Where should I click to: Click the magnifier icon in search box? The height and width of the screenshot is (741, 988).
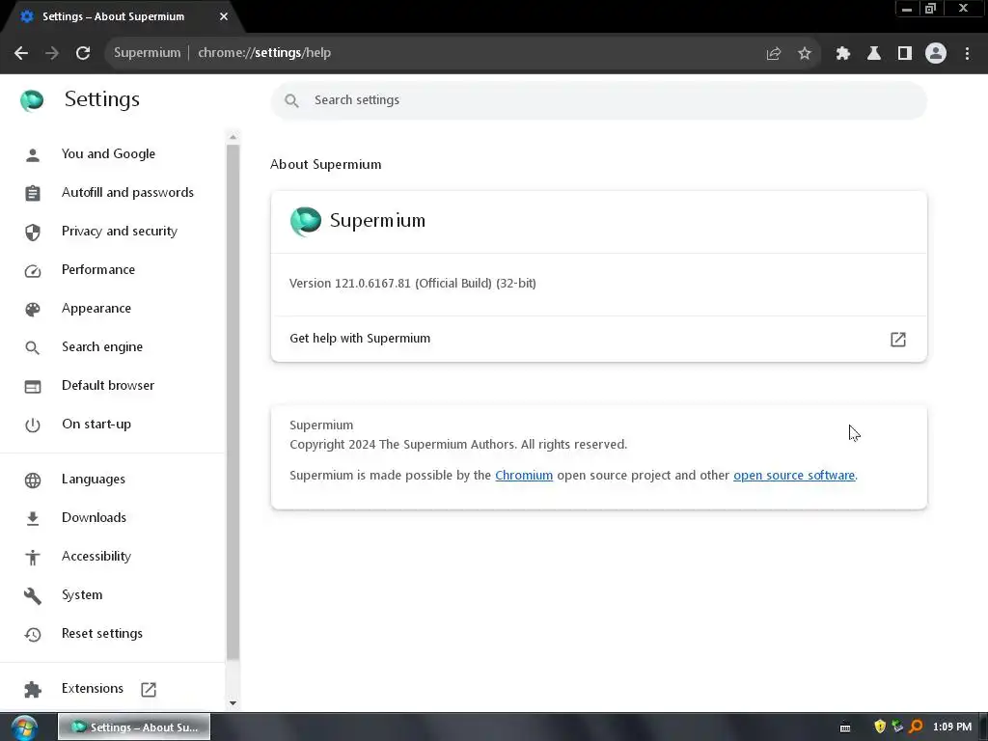click(x=291, y=100)
